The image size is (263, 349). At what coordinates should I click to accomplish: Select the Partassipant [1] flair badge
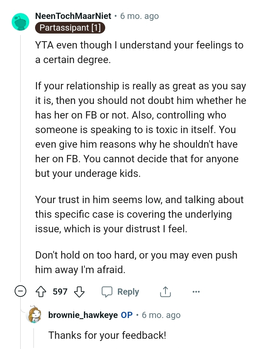pyautogui.click(x=70, y=27)
